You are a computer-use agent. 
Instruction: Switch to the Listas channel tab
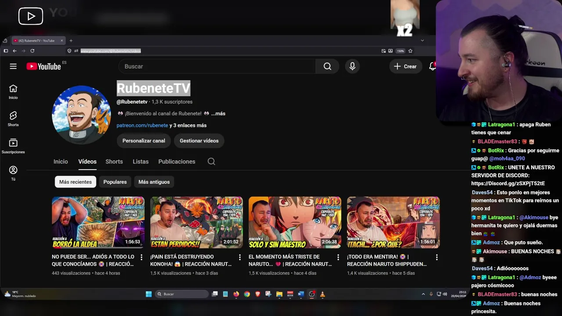click(x=140, y=162)
